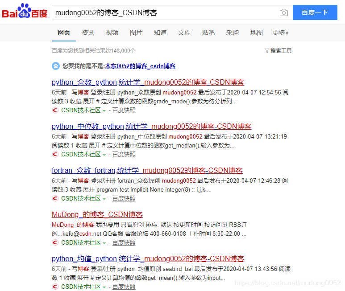Follow suggestion 木东0052的博客_csdn博客
The height and width of the screenshot is (291, 345).
(140, 66)
